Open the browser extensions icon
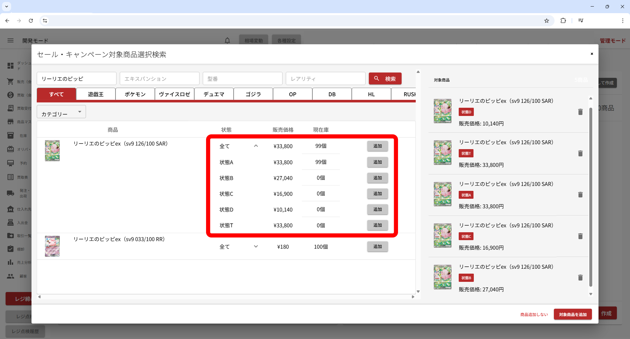This screenshot has height=339, width=630. point(563,21)
